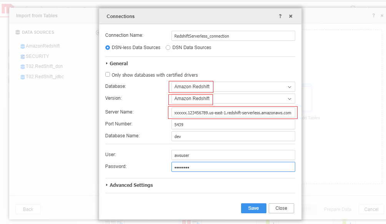This screenshot has width=386, height=224.
Task: Select the DSN Data Sources radio button
Action: (x=168, y=48)
